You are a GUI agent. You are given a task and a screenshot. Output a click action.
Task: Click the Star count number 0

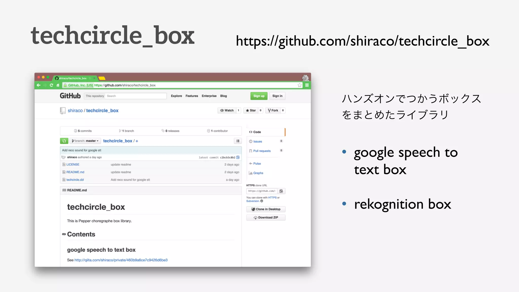click(261, 110)
